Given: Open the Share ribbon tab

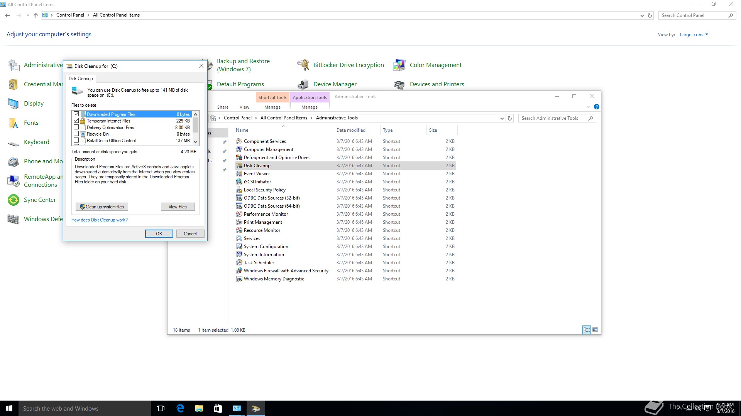Looking at the screenshot, I should (223, 107).
